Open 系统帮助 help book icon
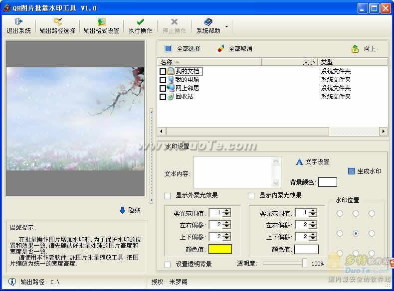 click(208, 22)
